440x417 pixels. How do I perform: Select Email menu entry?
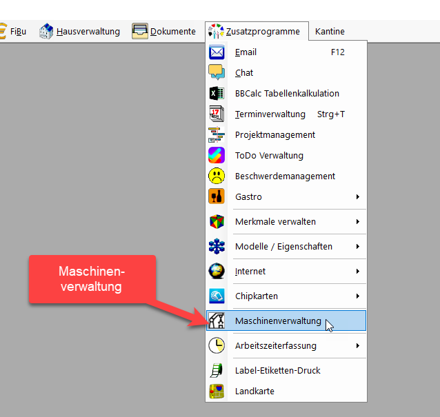point(286,52)
